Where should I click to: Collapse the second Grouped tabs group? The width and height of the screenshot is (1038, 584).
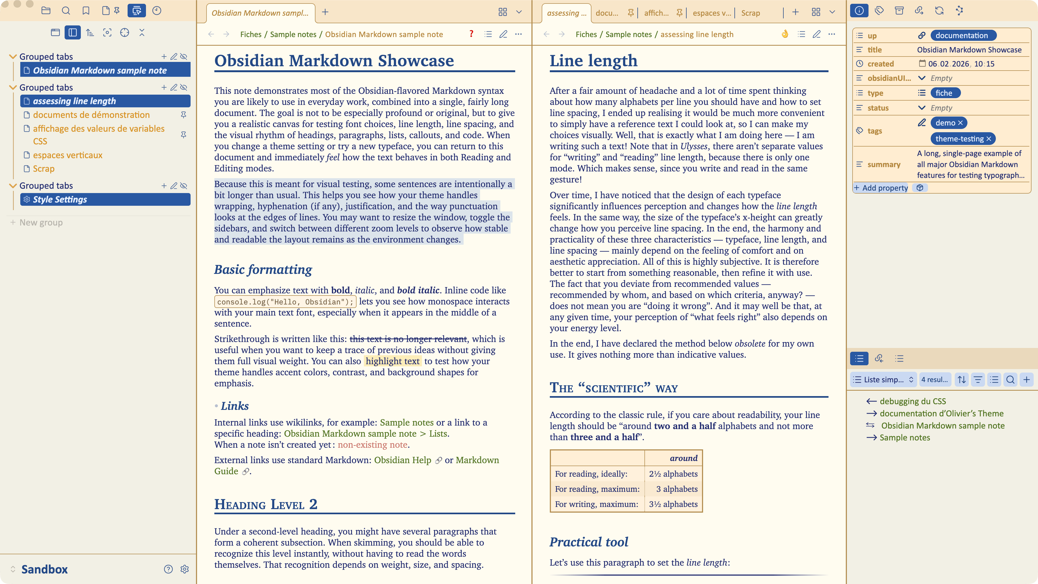(x=13, y=87)
